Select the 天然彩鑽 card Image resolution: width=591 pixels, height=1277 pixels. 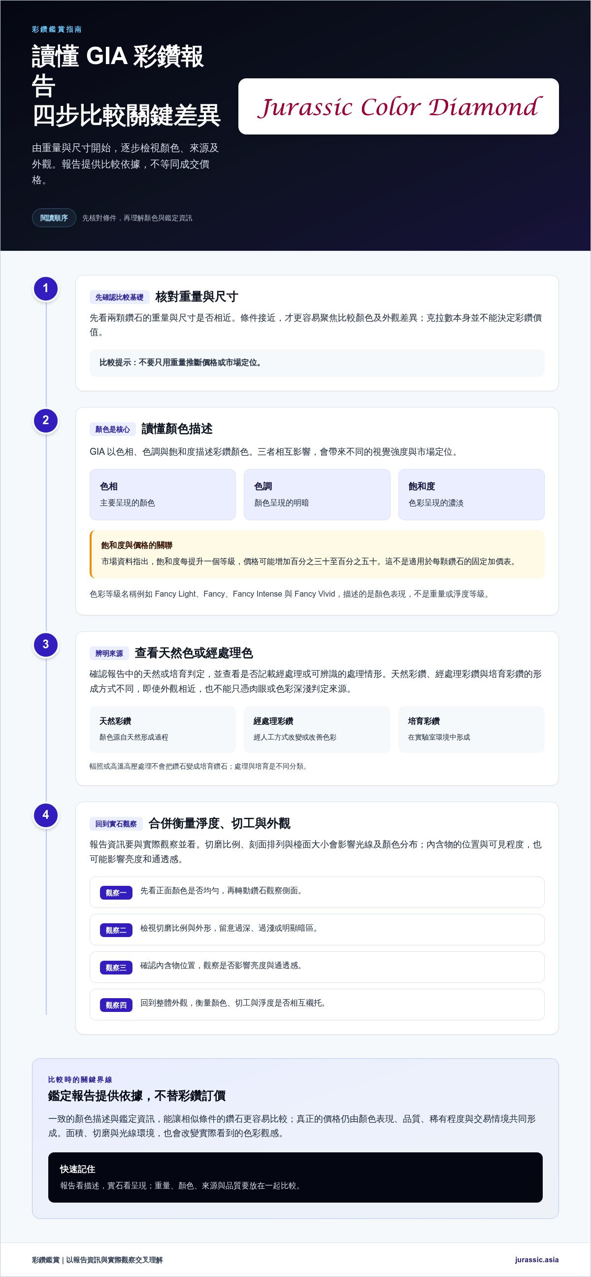pyautogui.click(x=163, y=729)
